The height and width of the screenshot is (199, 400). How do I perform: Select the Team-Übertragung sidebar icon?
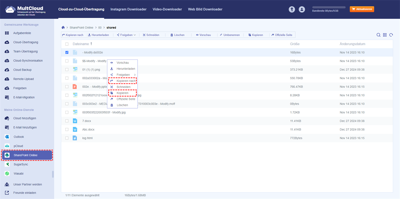tap(7, 51)
